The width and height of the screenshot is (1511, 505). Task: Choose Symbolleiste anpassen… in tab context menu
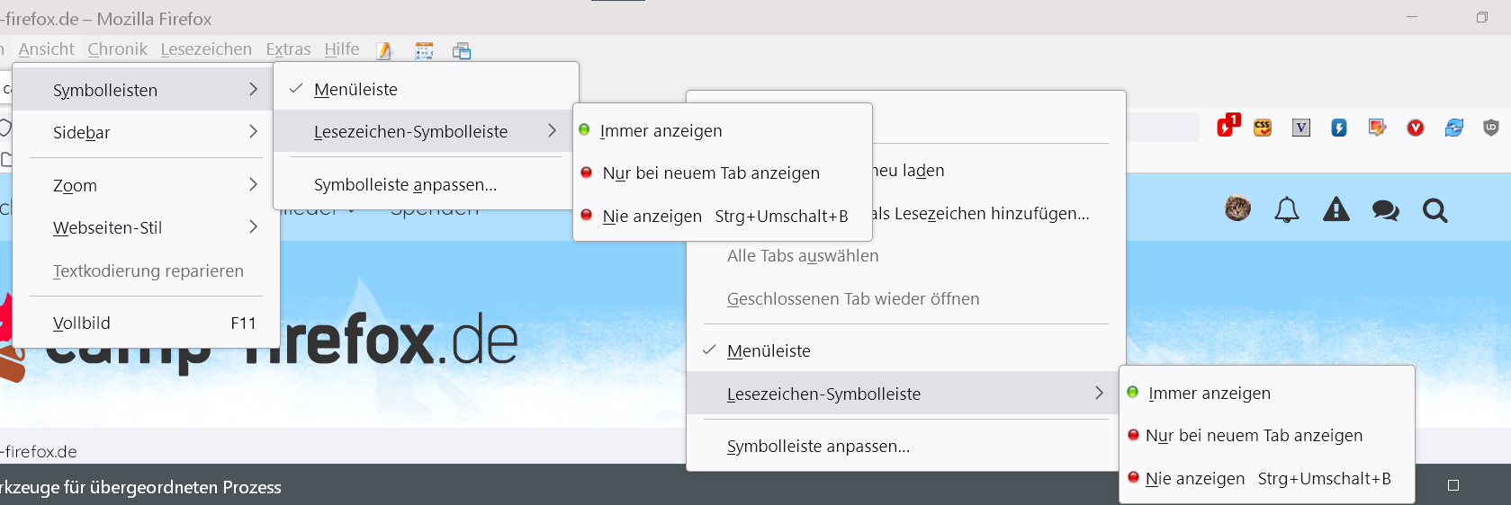point(906,446)
